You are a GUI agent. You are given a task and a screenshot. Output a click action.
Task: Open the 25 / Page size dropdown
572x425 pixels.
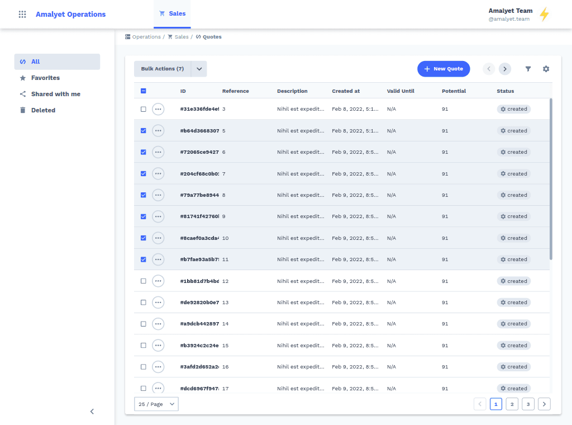(x=156, y=404)
